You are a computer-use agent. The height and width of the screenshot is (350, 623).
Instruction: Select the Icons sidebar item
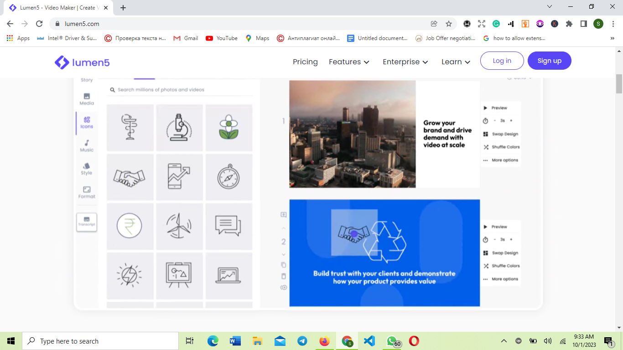pyautogui.click(x=87, y=122)
